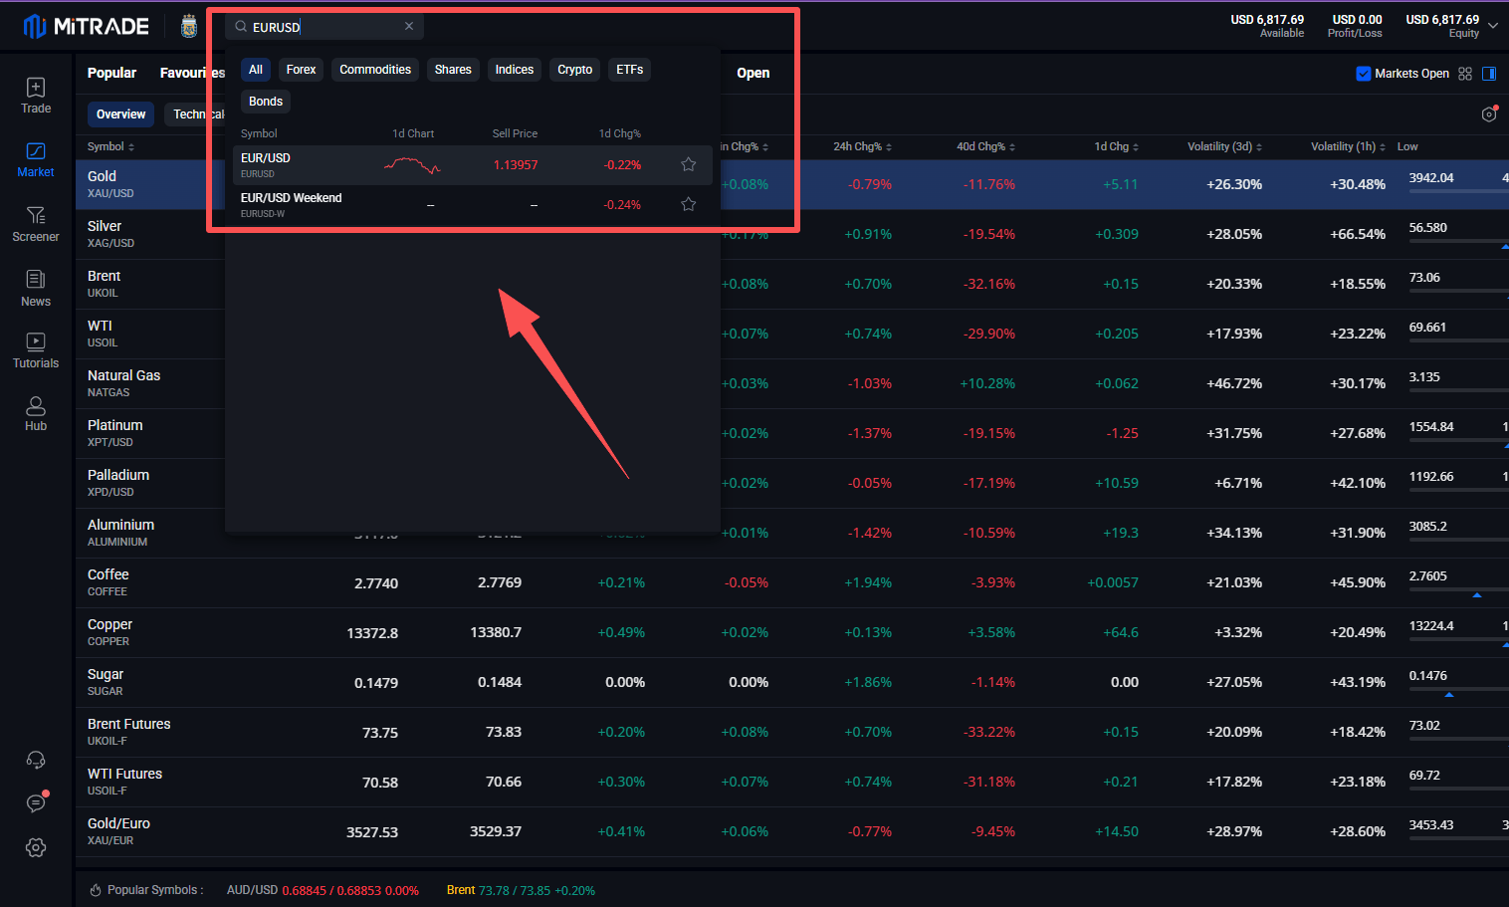Open the Screener tool in sidebar
The width and height of the screenshot is (1509, 907).
tap(36, 224)
